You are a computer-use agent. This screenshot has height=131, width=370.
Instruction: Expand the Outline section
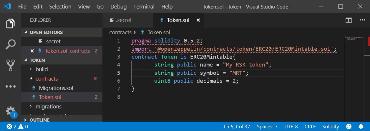point(62,120)
